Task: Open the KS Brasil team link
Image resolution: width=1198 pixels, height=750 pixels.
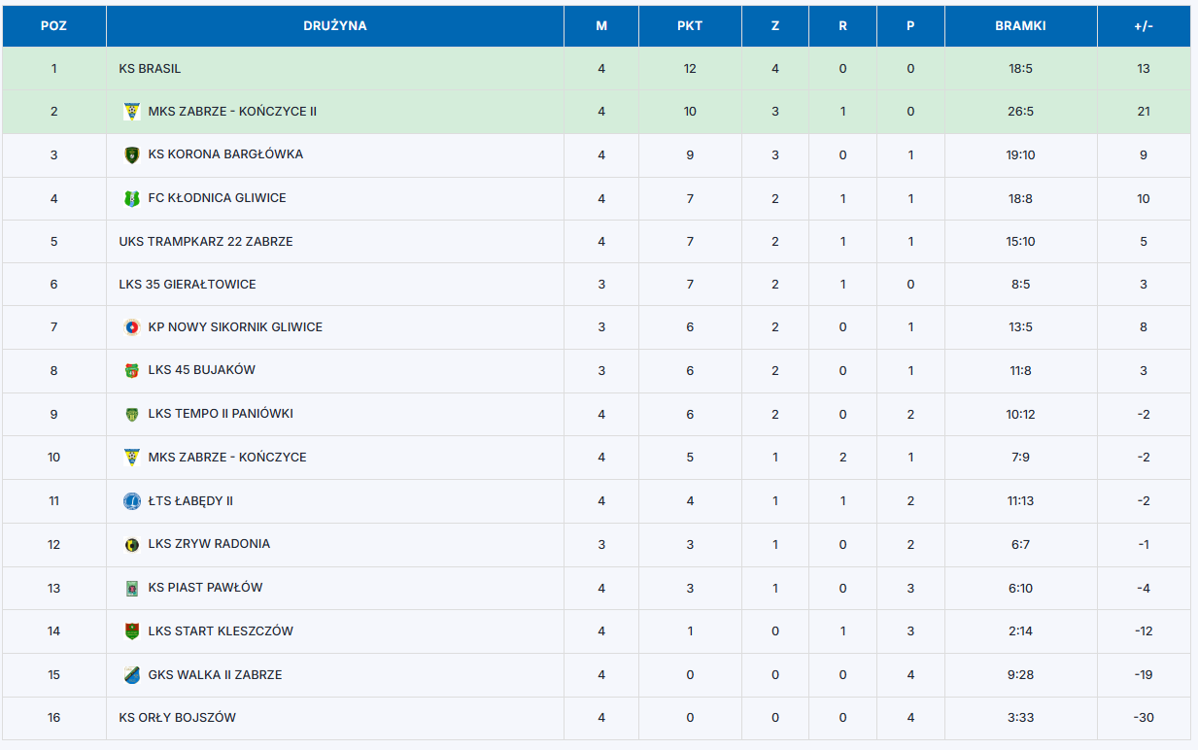Action: [150, 69]
